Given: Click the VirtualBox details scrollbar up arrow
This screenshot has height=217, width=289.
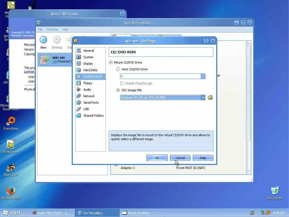Looking at the screenshot, I should [248, 43].
